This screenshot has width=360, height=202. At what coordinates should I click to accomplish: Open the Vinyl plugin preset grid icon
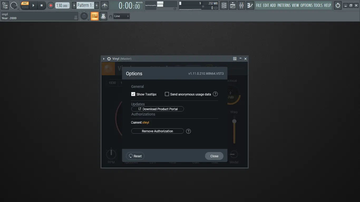coord(235,59)
